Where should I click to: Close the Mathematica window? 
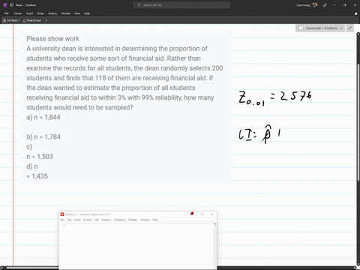[x=212, y=214]
